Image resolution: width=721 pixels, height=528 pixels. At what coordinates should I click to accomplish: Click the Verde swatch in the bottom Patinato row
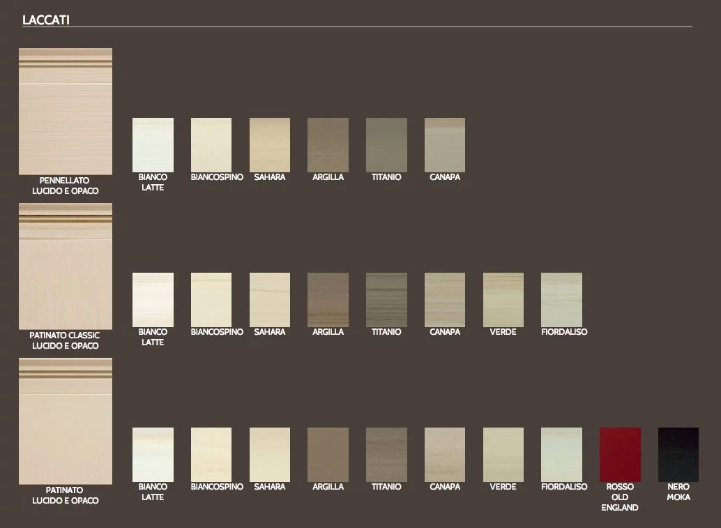[503, 455]
